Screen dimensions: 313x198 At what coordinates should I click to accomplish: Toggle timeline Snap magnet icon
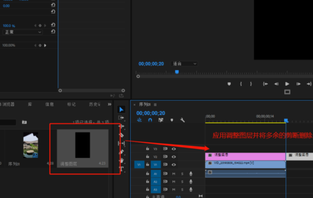pos(150,120)
